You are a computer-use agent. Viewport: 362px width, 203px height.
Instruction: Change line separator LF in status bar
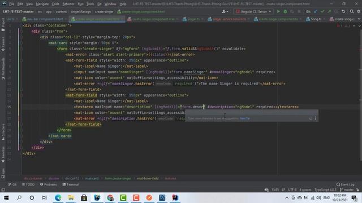283,190
